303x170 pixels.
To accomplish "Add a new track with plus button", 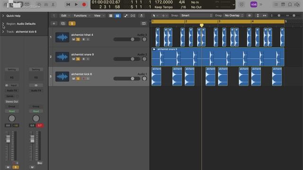I will [x=54, y=24].
